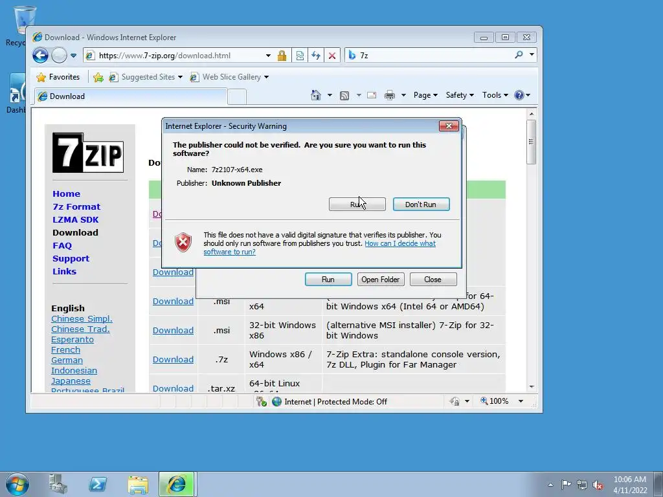Open PowerShell from taskbar
This screenshot has height=497, width=663.
[x=98, y=484]
